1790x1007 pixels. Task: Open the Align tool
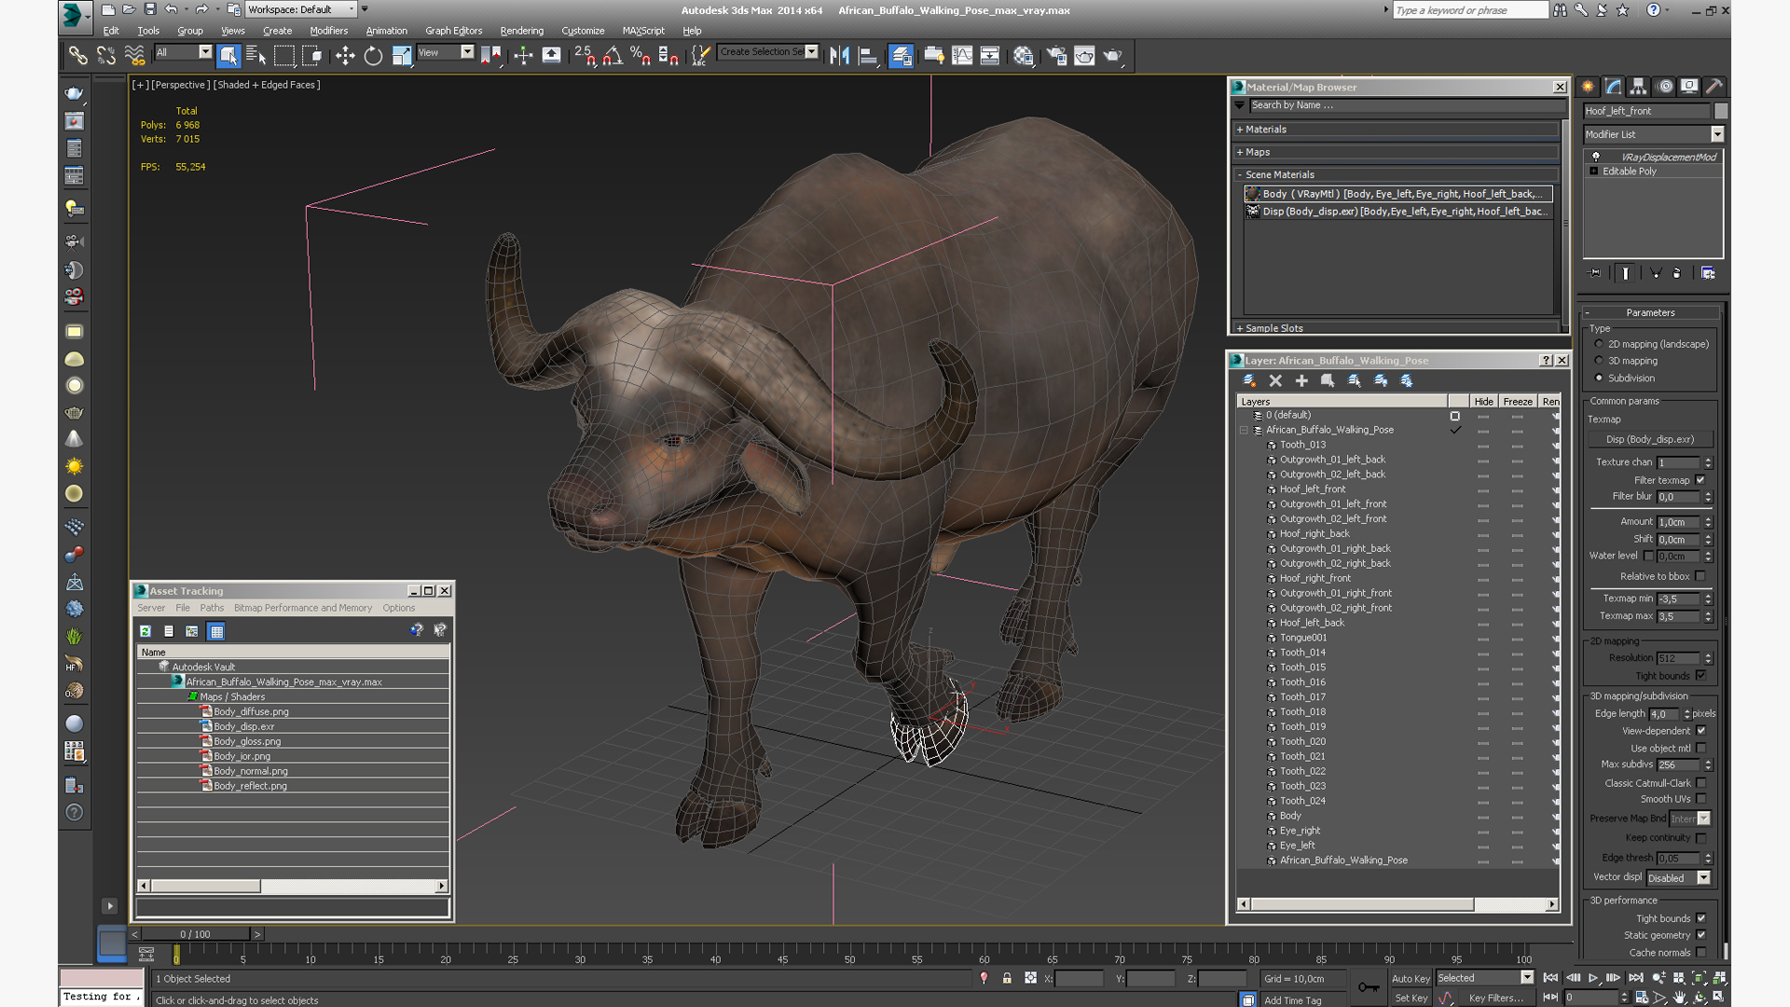(x=867, y=56)
